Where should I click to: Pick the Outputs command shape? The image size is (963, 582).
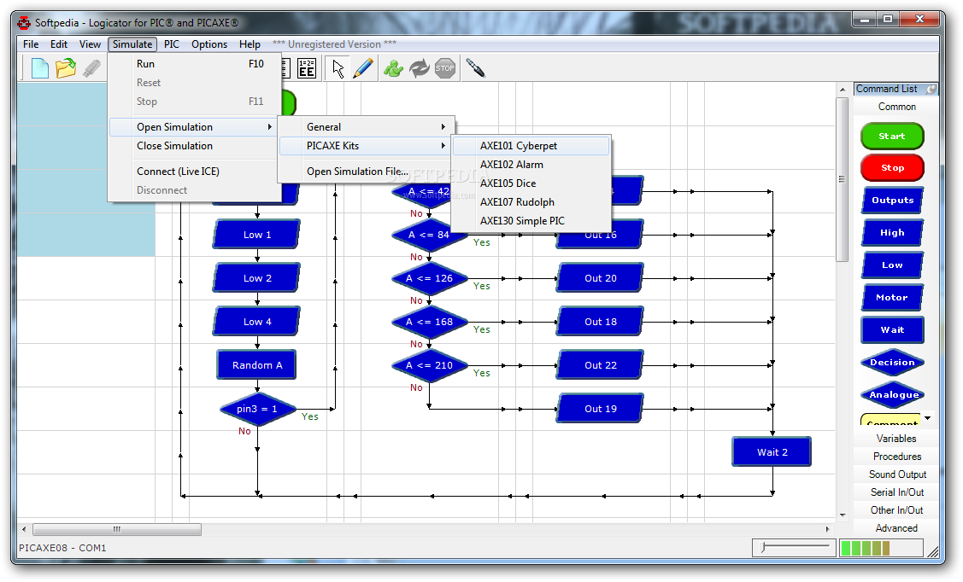[x=892, y=200]
